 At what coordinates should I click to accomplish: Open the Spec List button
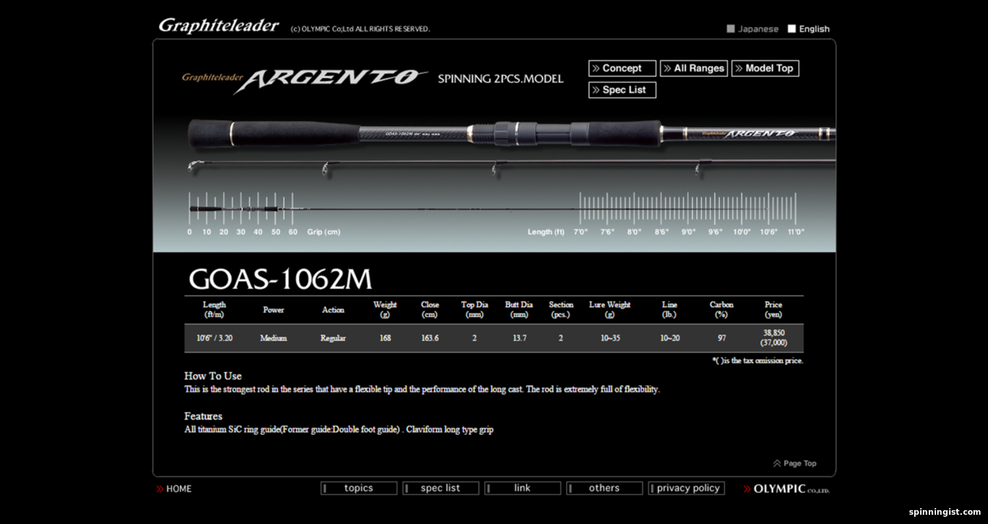coord(622,90)
